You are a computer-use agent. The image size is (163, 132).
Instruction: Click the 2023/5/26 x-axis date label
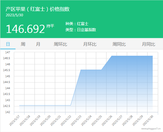tap(107, 121)
